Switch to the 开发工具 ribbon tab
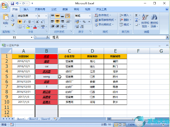The height and width of the screenshot is (127, 170). click(101, 10)
